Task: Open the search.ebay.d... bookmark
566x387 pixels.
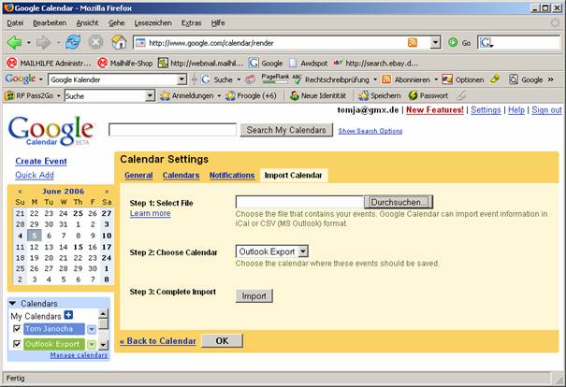Action: 376,64
